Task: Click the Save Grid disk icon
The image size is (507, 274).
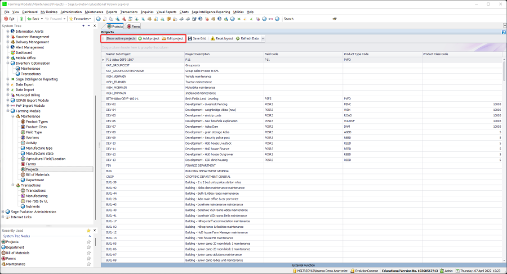Action: [190, 39]
